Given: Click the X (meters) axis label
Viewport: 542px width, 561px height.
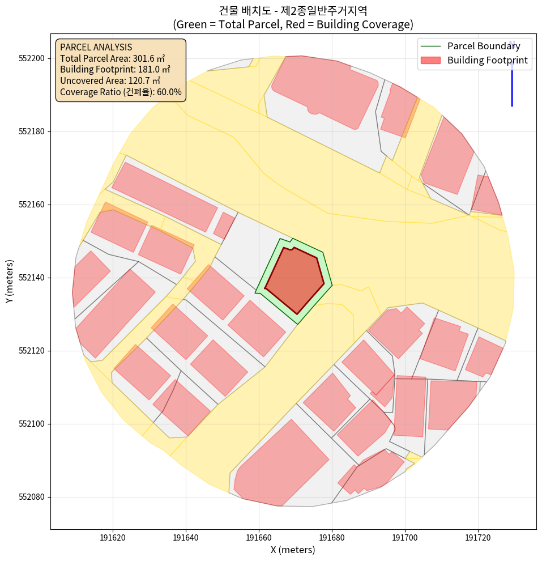Looking at the screenshot, I should [x=293, y=550].
